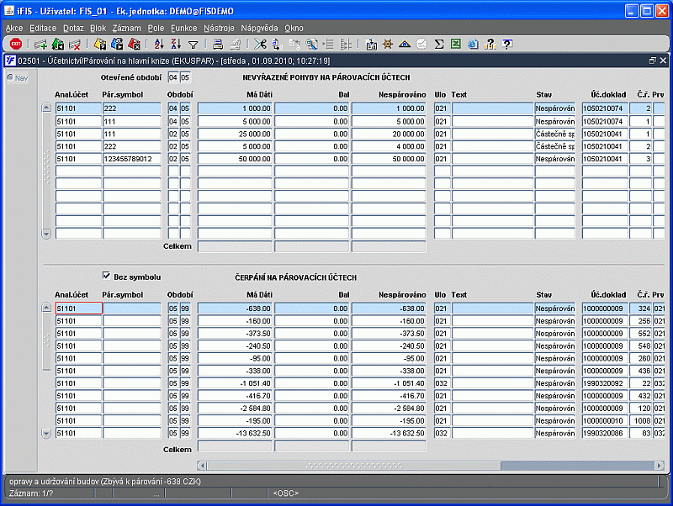Click the scissors cut toolbar icon
This screenshot has height=506, width=673.
point(260,45)
